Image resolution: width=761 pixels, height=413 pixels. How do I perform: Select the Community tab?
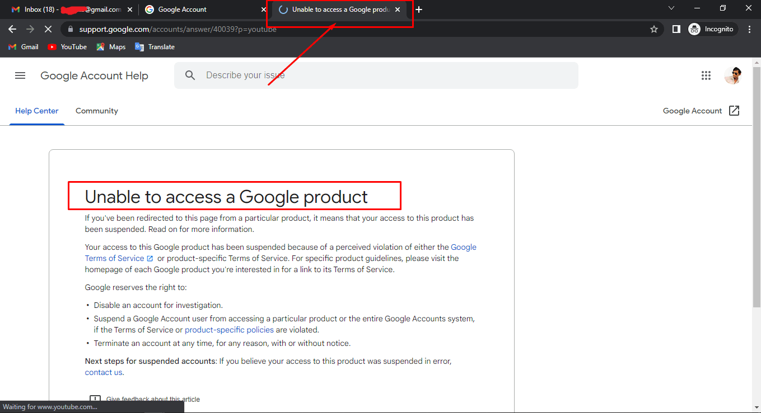pyautogui.click(x=97, y=111)
